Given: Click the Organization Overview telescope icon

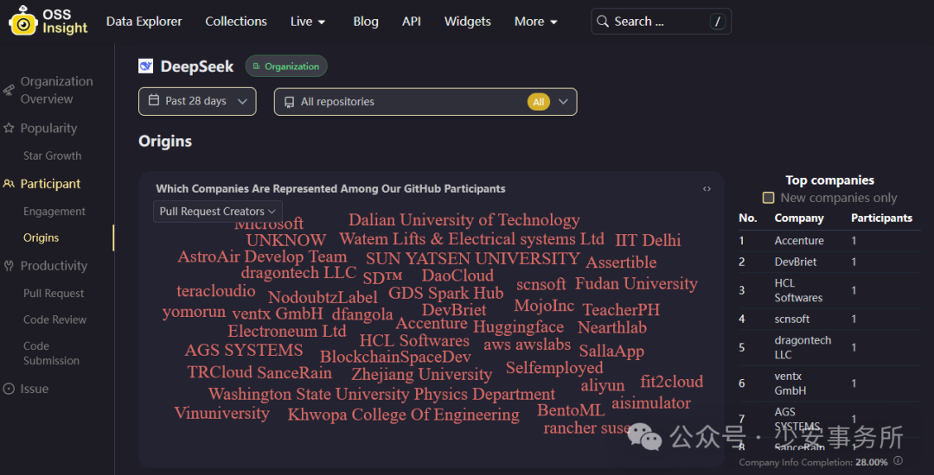Looking at the screenshot, I should click(x=9, y=91).
